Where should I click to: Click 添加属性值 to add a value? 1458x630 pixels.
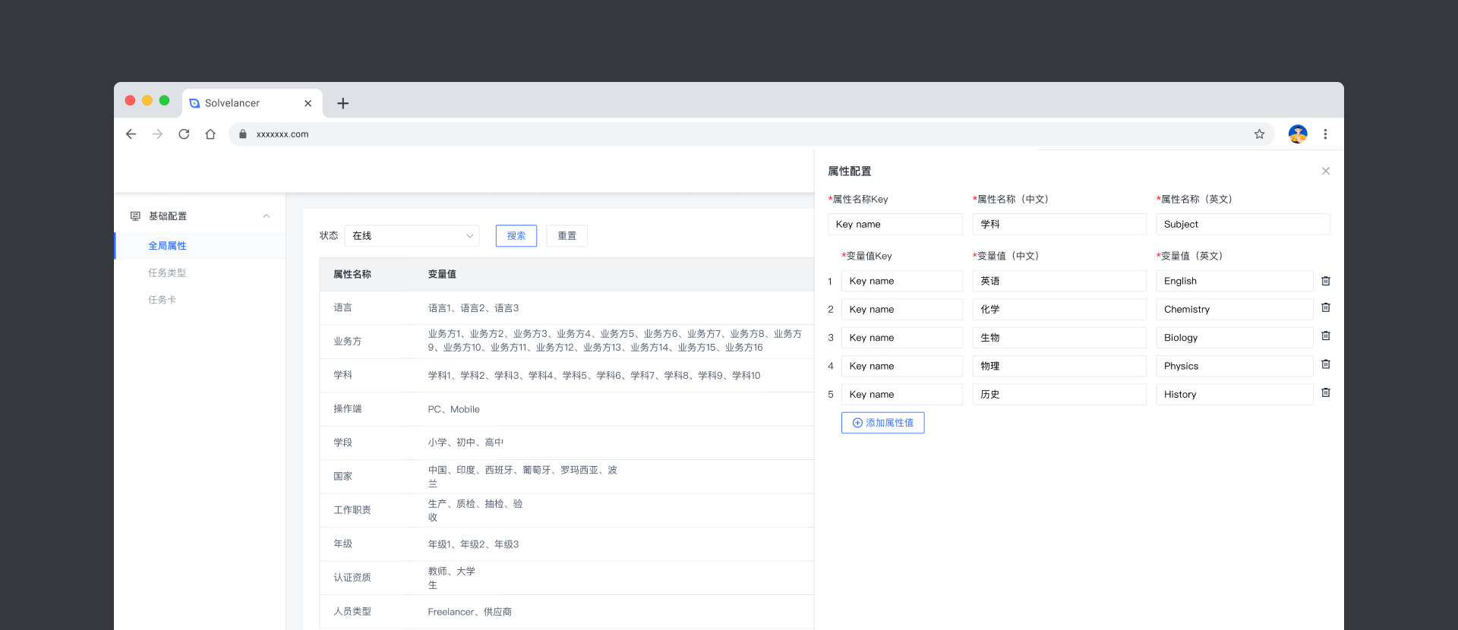(882, 423)
